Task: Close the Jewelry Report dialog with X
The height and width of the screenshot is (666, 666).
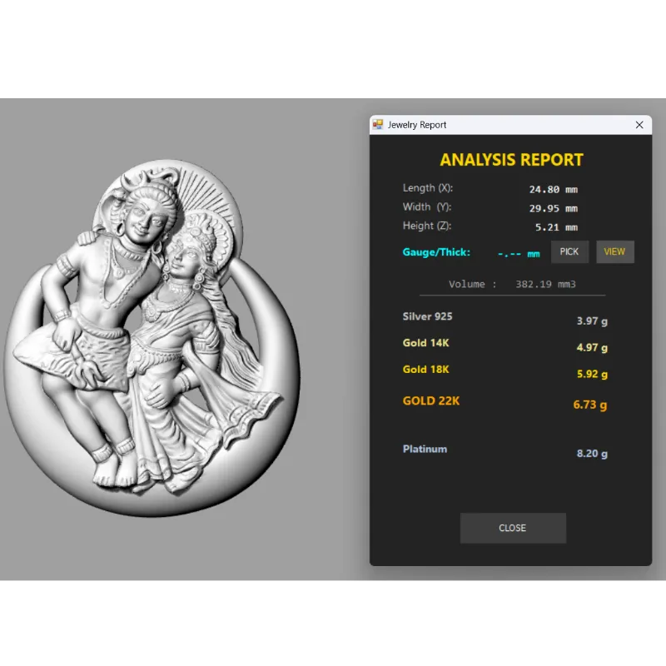Action: click(639, 125)
